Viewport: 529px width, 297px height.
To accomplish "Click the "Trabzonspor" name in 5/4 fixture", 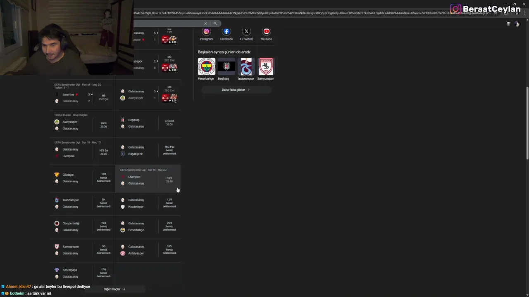I will click(x=71, y=200).
